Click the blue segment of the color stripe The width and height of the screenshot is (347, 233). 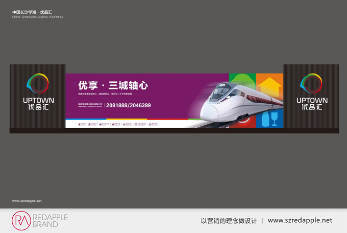(x=86, y=119)
